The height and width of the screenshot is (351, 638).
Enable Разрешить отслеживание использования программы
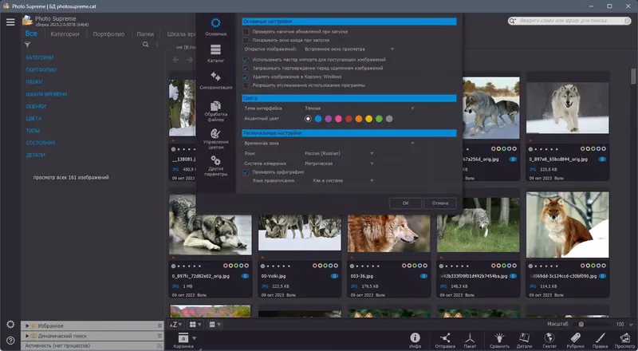tap(246, 85)
